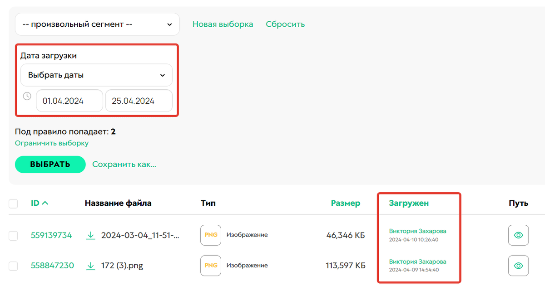The height and width of the screenshot is (286, 545).
Task: Open file ID 558847230
Action: click(x=52, y=266)
